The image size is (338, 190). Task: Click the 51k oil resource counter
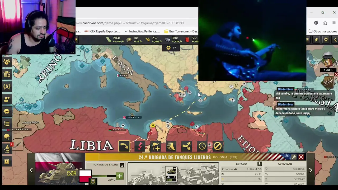pyautogui.click(x=192, y=40)
